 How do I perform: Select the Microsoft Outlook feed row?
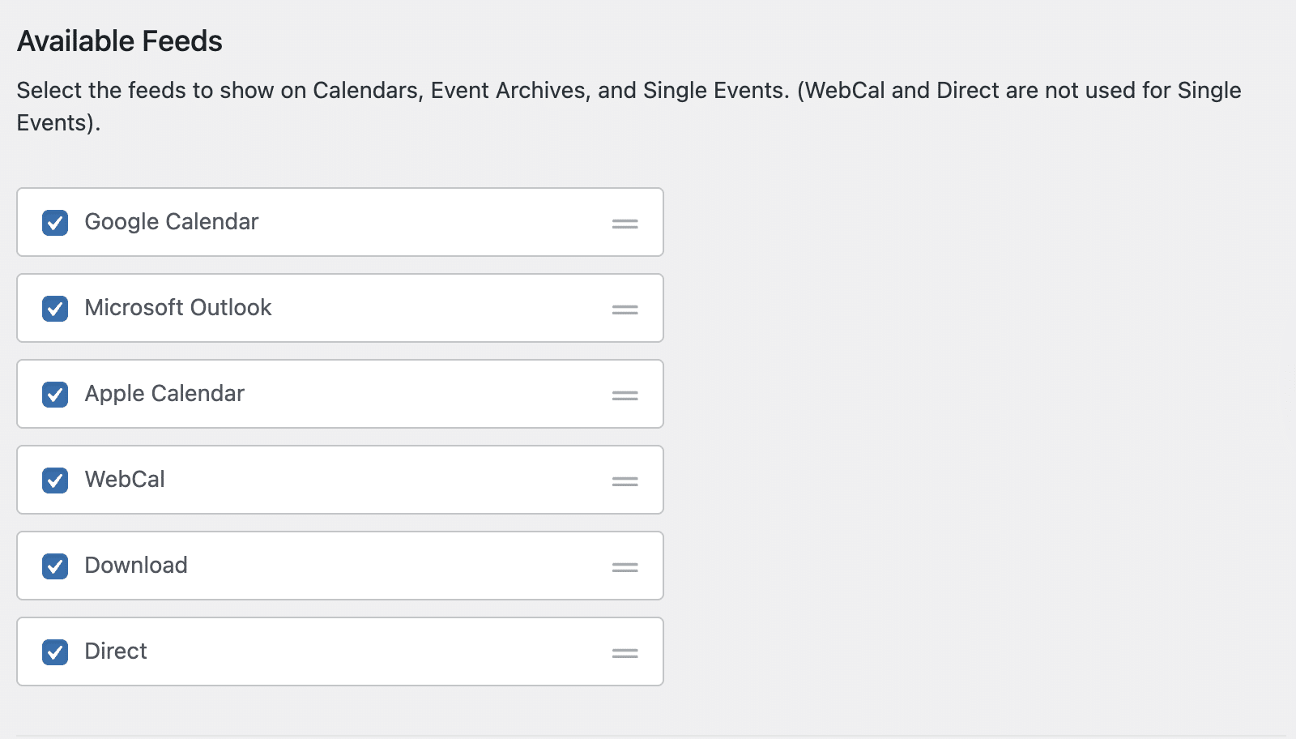pyautogui.click(x=340, y=308)
